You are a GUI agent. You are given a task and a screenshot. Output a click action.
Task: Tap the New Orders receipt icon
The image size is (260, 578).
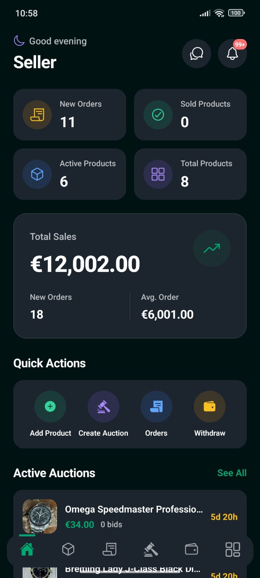[37, 115]
